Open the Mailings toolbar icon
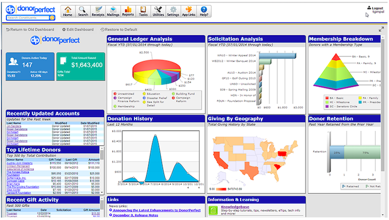This screenshot has height=220, width=389. pos(113,12)
